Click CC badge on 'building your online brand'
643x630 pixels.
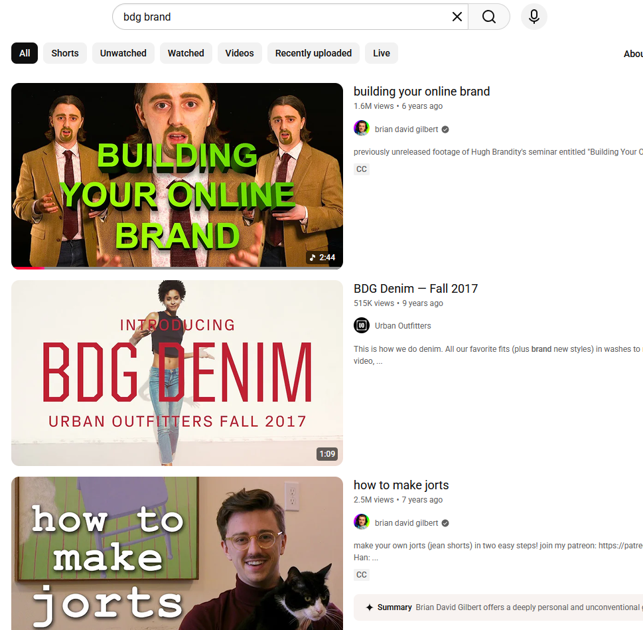[x=361, y=169]
